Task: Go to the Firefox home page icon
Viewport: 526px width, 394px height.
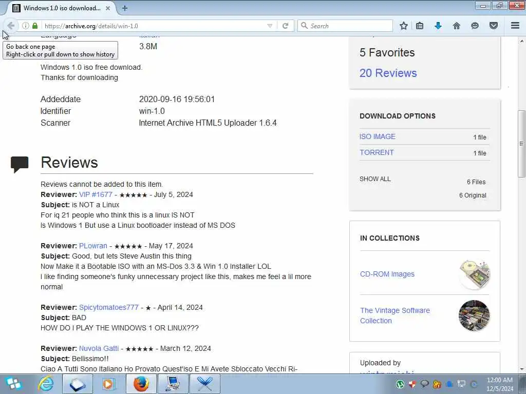Action: coord(457,26)
